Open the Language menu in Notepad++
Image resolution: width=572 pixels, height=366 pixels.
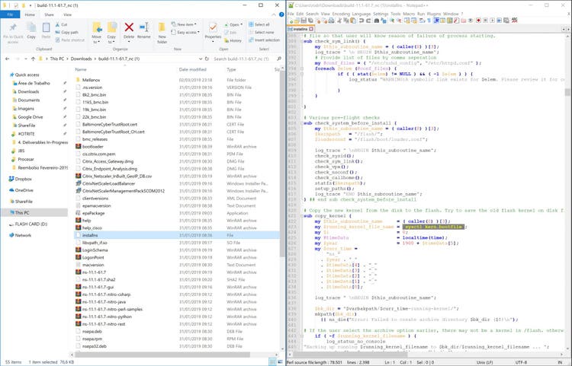tap(362, 14)
